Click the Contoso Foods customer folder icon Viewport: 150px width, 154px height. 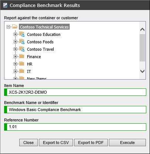(x=22, y=41)
